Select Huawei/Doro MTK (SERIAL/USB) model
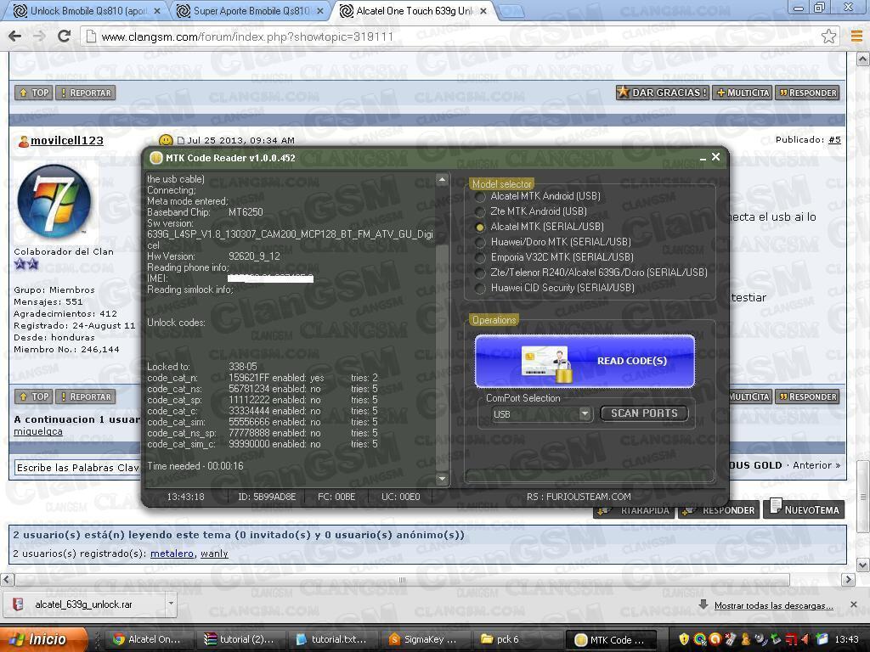The image size is (870, 652). pos(481,242)
